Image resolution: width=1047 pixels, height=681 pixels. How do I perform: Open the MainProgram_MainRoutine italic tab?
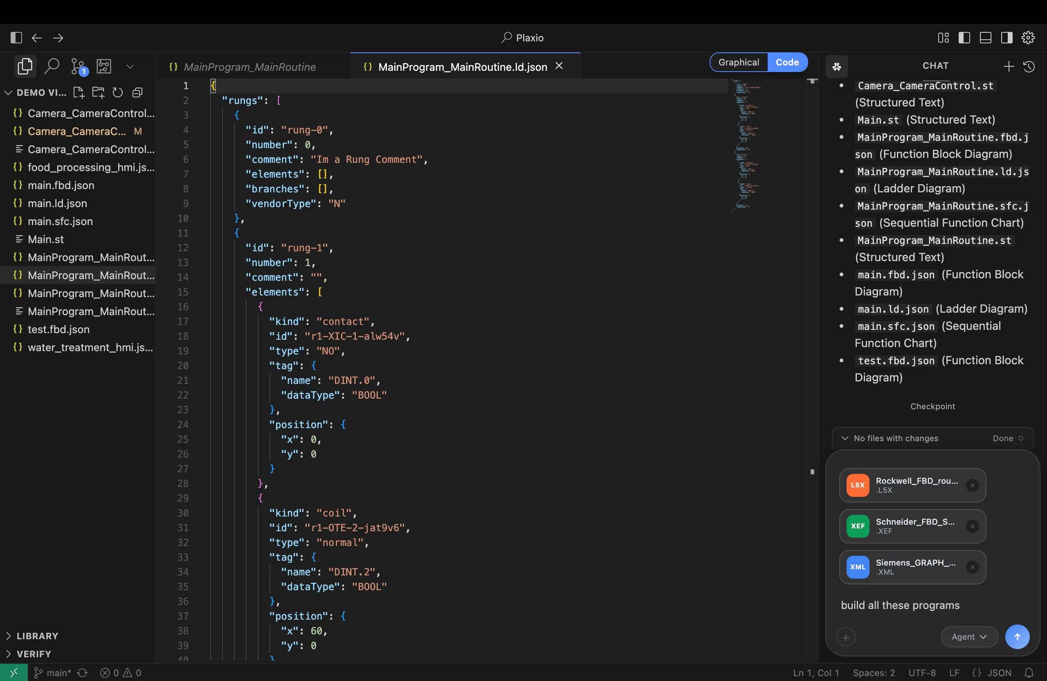tap(250, 67)
